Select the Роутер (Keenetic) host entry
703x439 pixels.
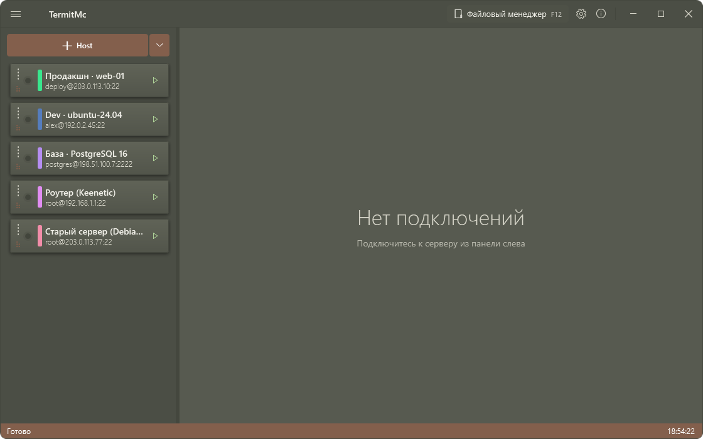pyautogui.click(x=89, y=197)
